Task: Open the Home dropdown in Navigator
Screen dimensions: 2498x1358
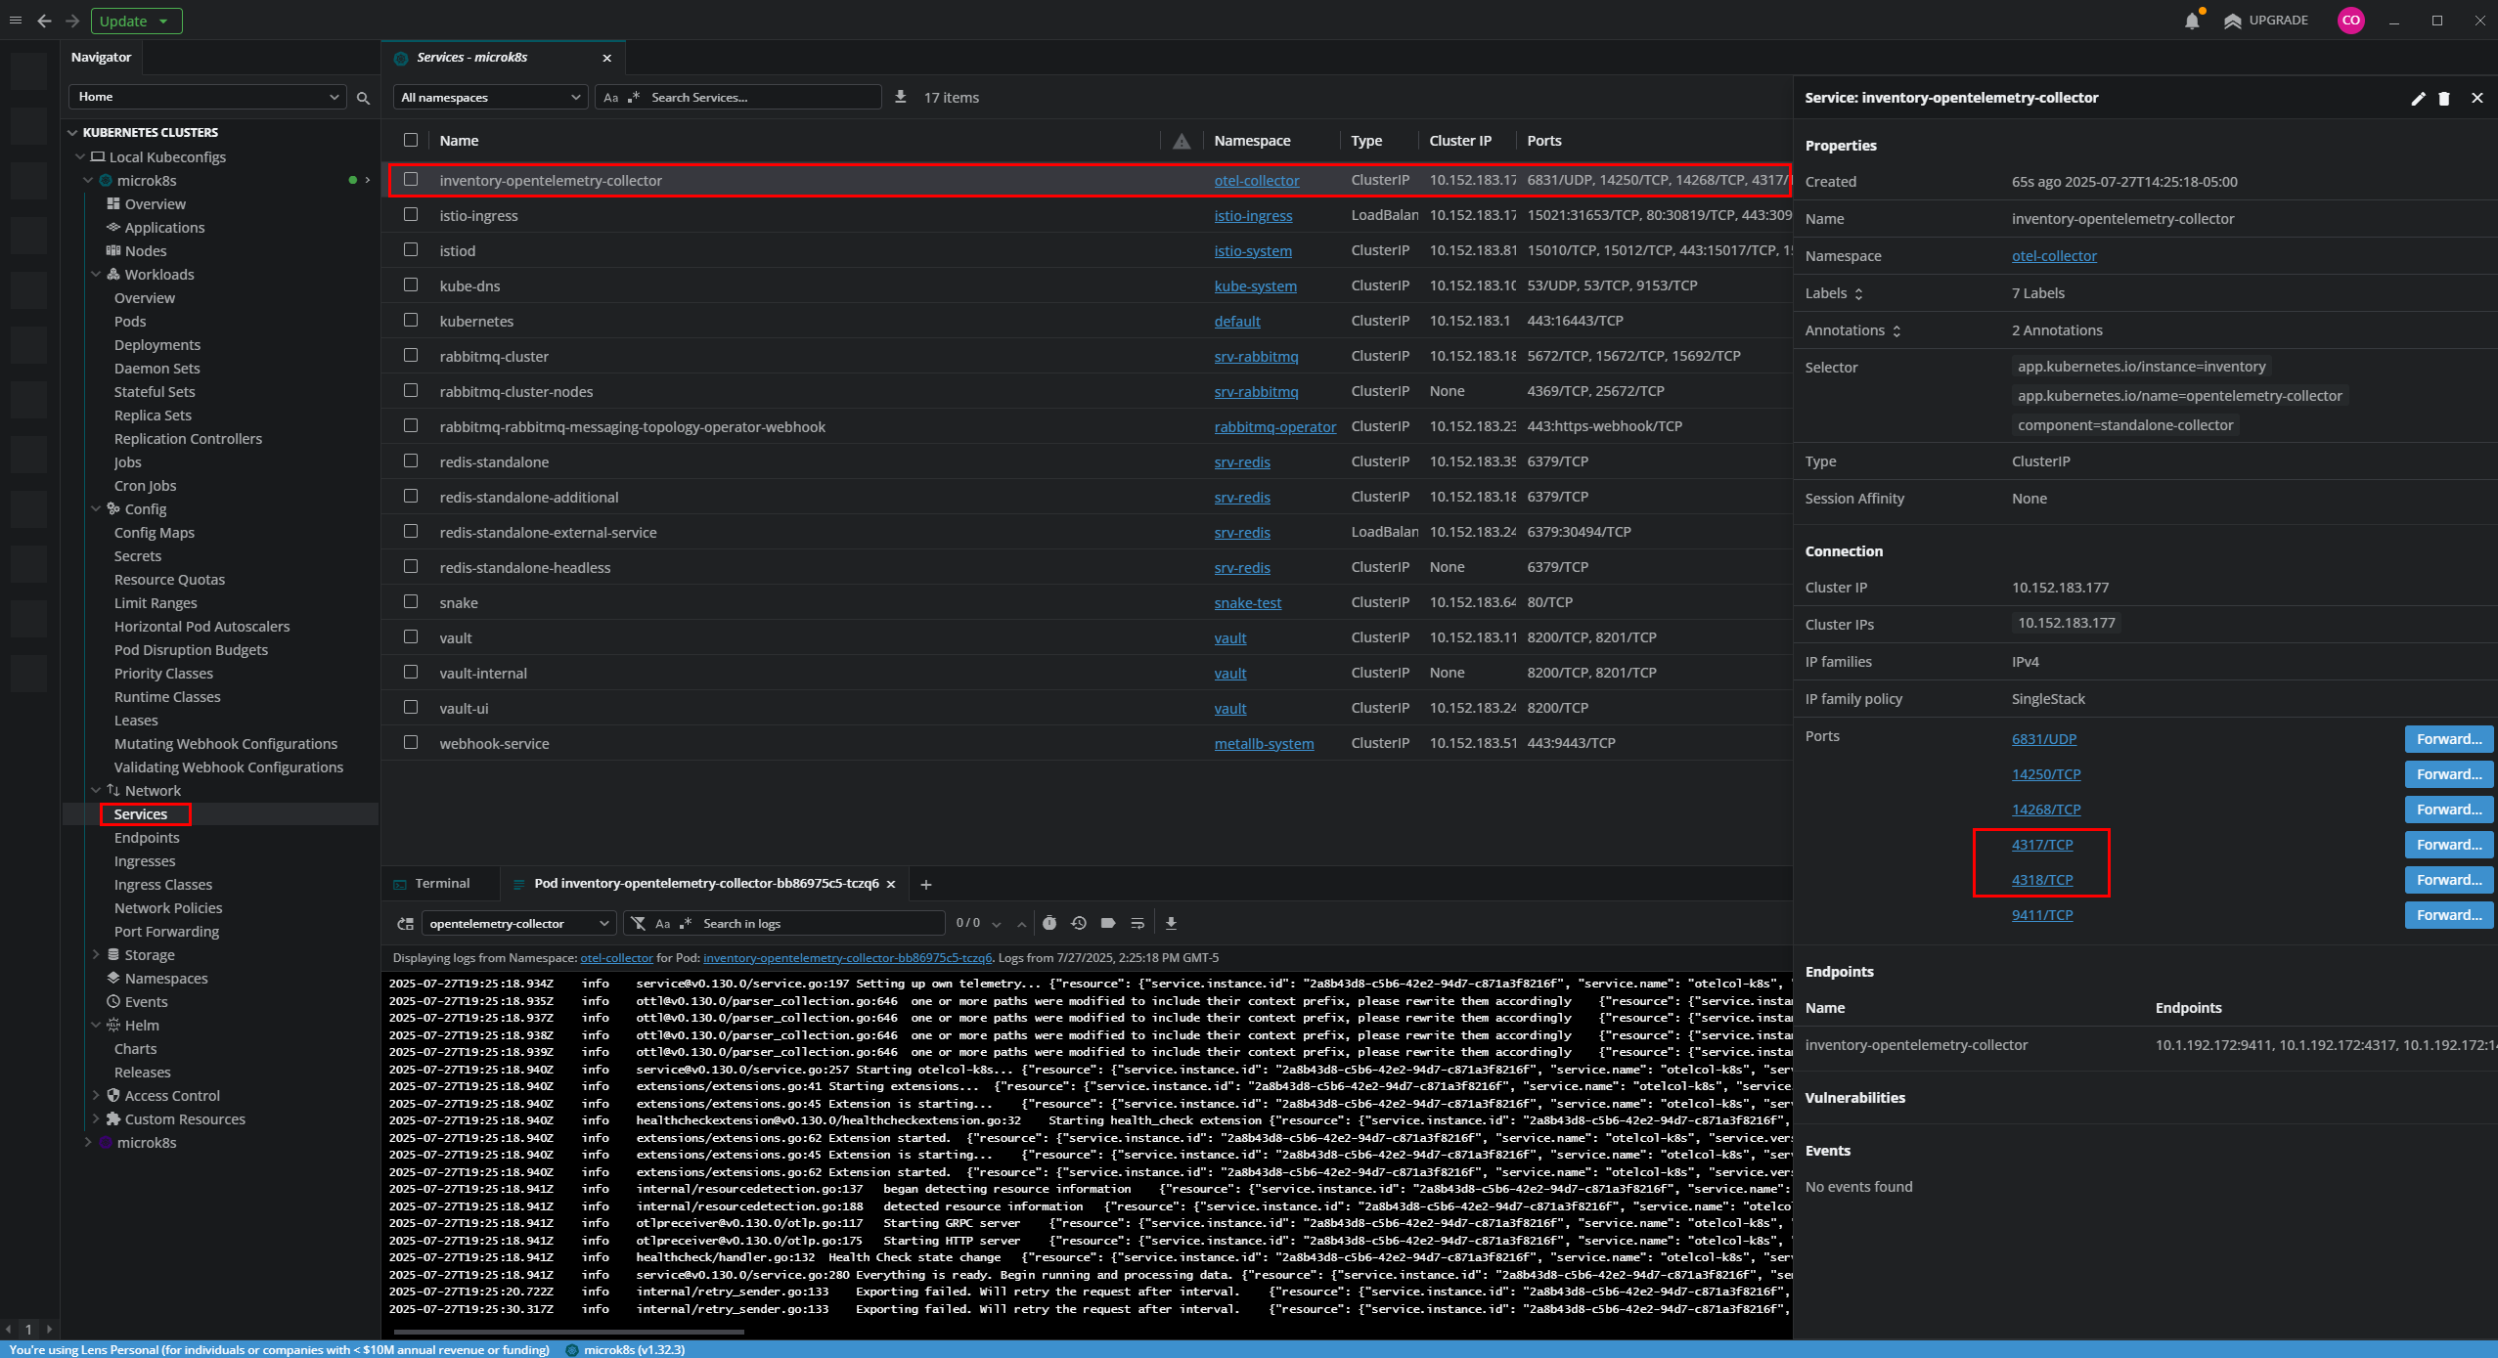Action: [x=207, y=97]
